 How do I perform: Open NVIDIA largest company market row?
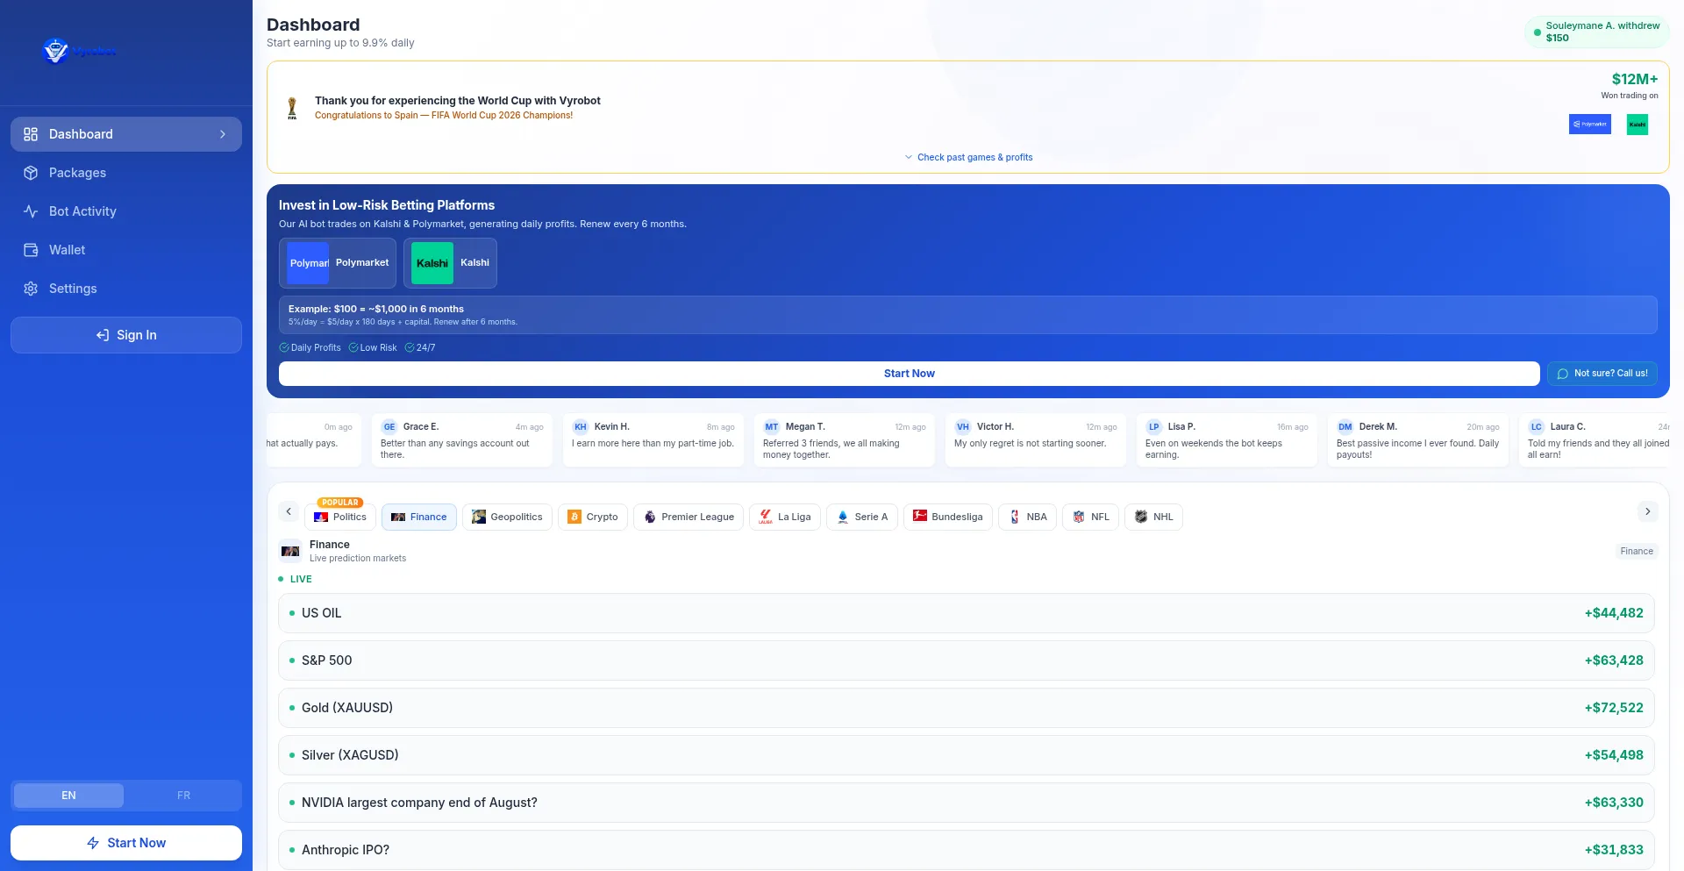(967, 803)
